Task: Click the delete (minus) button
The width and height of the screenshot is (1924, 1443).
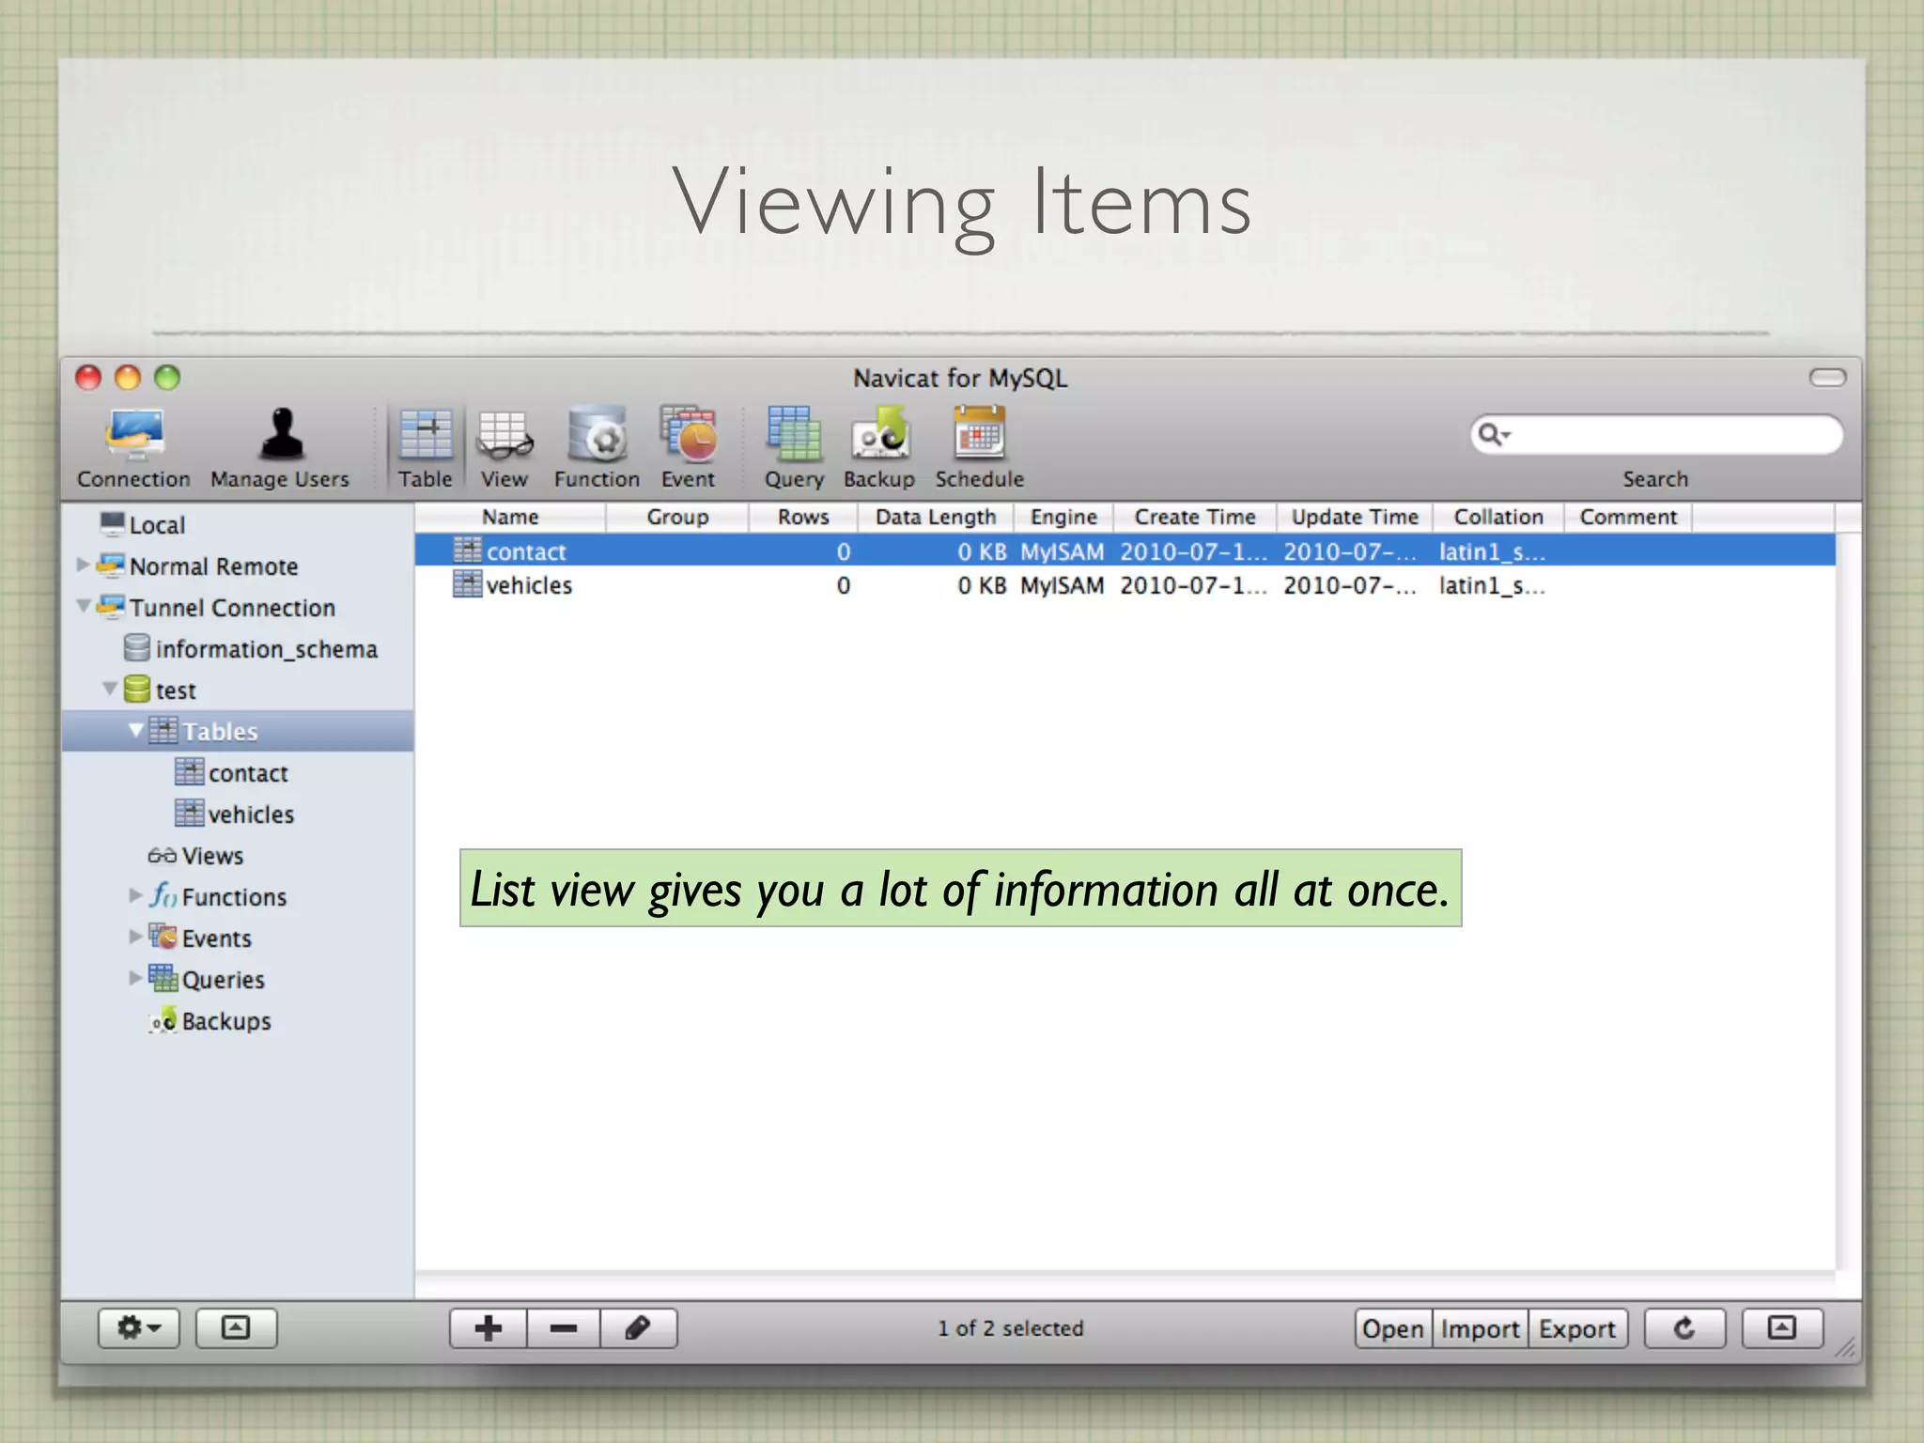Action: [564, 1327]
